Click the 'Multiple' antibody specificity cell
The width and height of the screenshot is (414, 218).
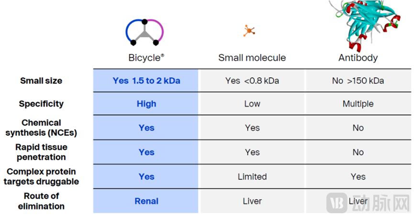click(x=358, y=104)
